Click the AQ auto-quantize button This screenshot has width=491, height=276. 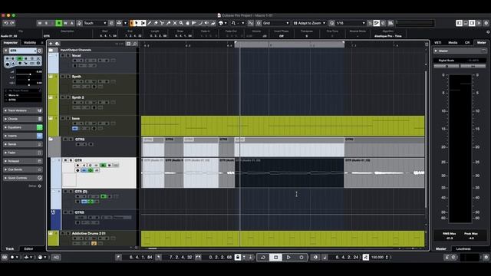point(56,258)
